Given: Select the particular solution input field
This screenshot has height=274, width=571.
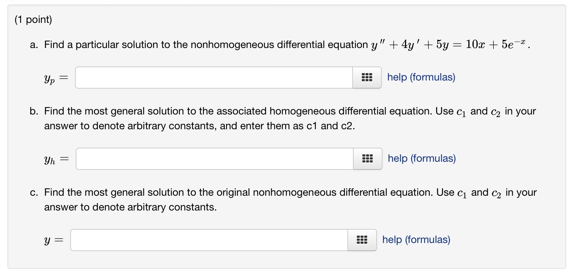Looking at the screenshot, I should click(x=214, y=78).
